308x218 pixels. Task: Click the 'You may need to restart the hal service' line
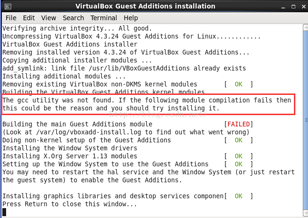[x=149, y=172]
